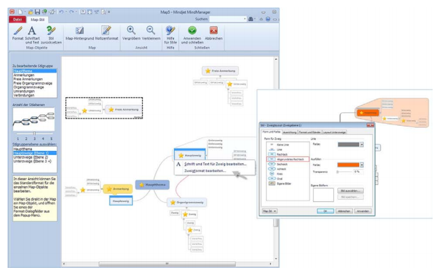This screenshot has height=272, width=436.
Task: Click the New document icon in quick access
Action: [20, 12]
